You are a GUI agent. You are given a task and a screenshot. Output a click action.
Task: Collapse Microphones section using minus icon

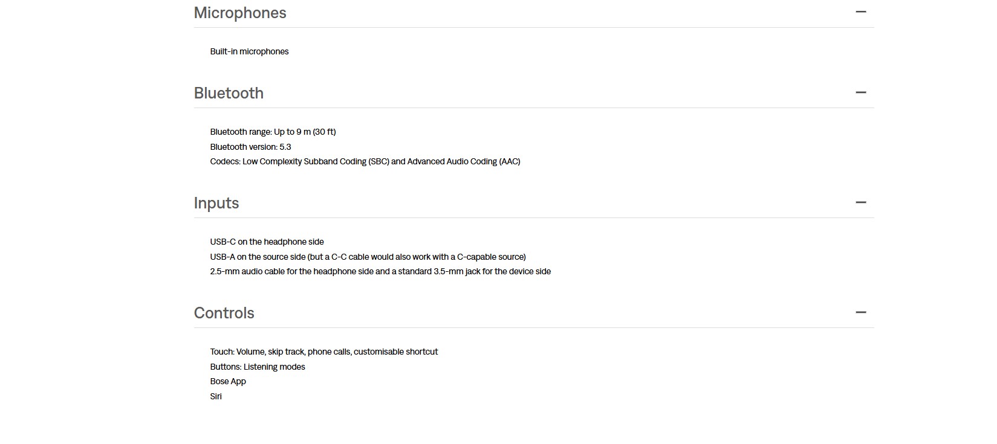tap(860, 12)
